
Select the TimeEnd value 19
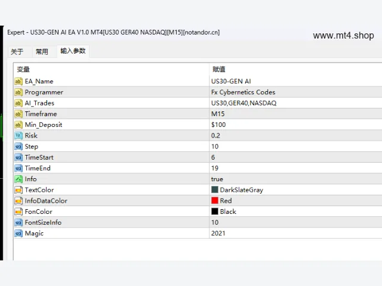click(215, 168)
